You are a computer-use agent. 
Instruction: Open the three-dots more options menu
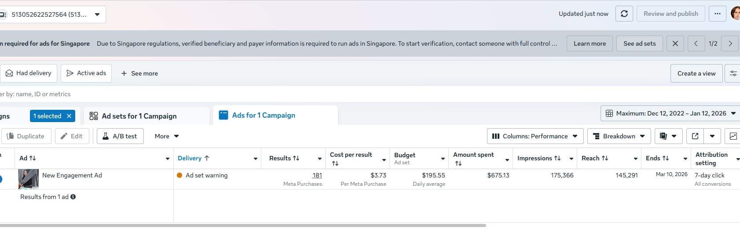[717, 14]
